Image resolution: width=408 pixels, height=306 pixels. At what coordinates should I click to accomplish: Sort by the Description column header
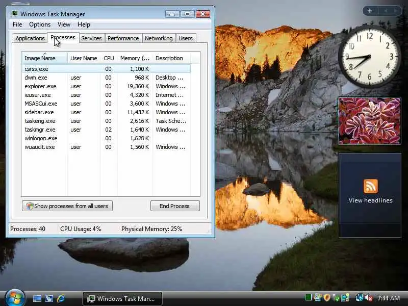(172, 58)
